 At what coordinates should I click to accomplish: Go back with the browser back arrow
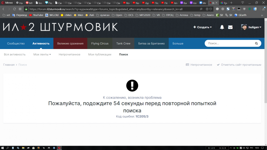click(3, 9)
